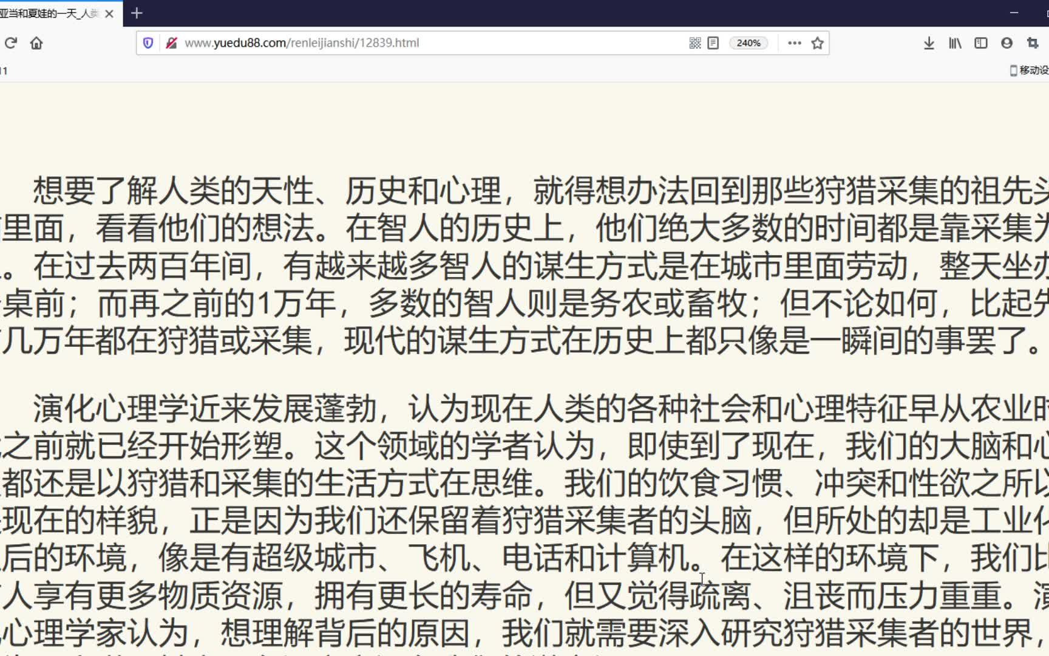Screen dimensions: 1049x656
Task: Open the downloads panel
Action: (929, 43)
